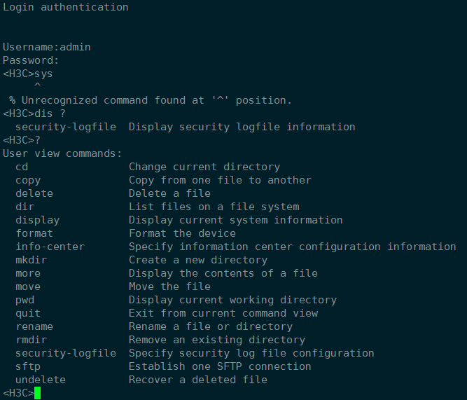This screenshot has height=400, width=467.
Task: Click the 'copy' command entry
Action: click(28, 180)
